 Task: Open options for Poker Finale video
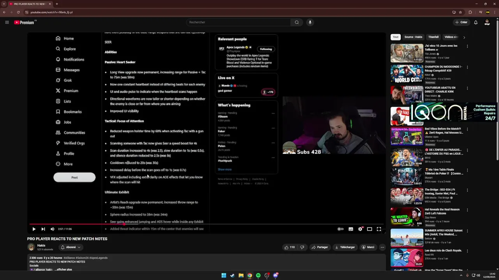(x=467, y=170)
